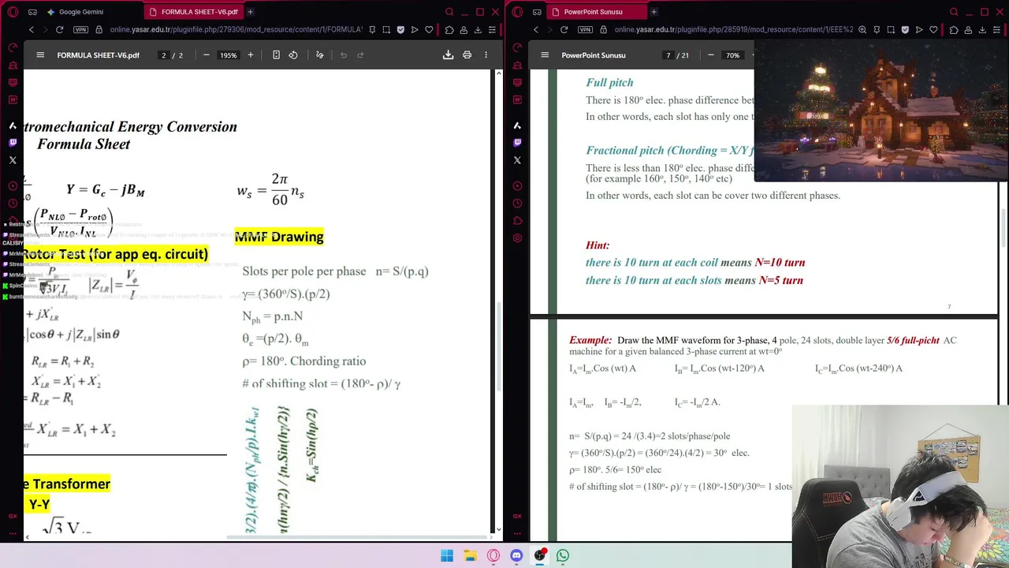Open PDF sidebar menu in FORMULA SHEET viewer
This screenshot has width=1009, height=568.
(x=40, y=55)
